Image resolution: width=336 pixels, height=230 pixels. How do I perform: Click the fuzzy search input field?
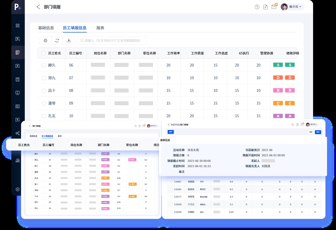112,40
